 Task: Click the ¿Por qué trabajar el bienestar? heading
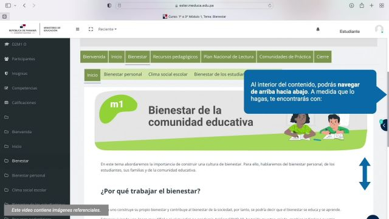[x=150, y=191]
